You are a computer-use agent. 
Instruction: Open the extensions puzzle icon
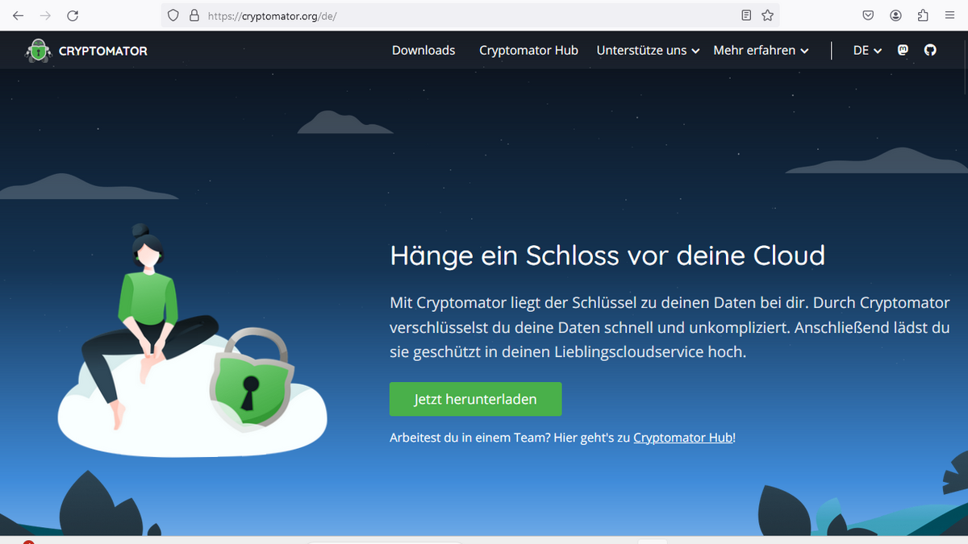pos(923,15)
